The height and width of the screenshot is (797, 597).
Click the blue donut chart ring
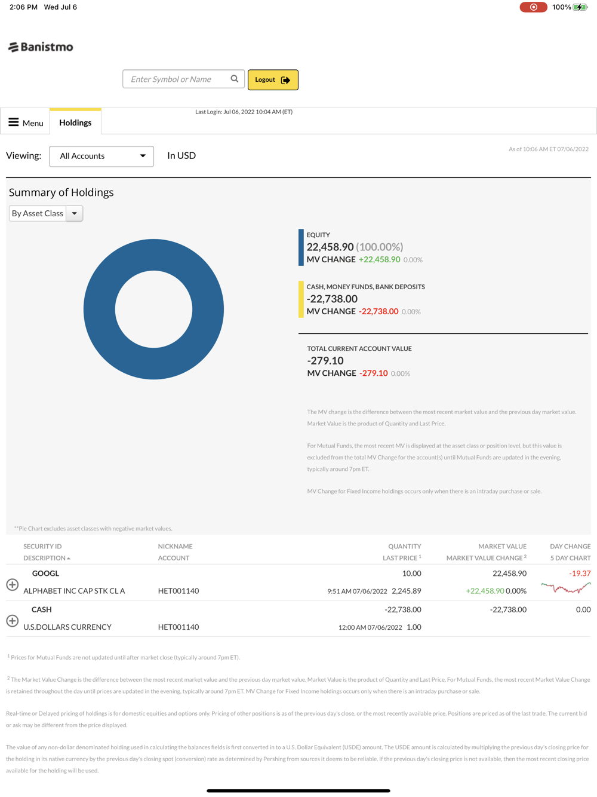pos(99,309)
